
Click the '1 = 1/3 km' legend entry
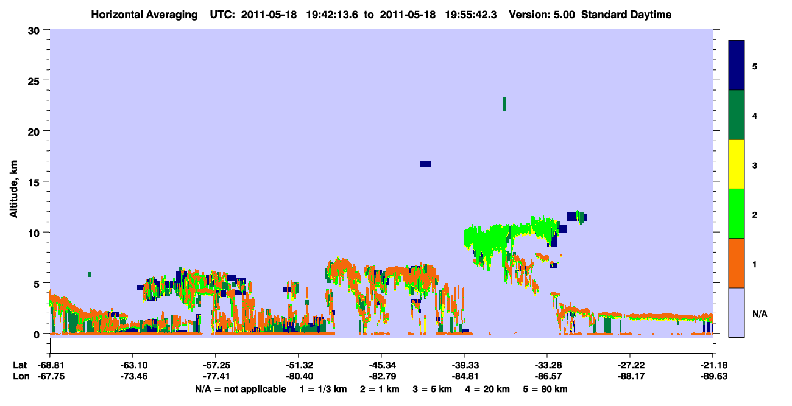[324, 389]
